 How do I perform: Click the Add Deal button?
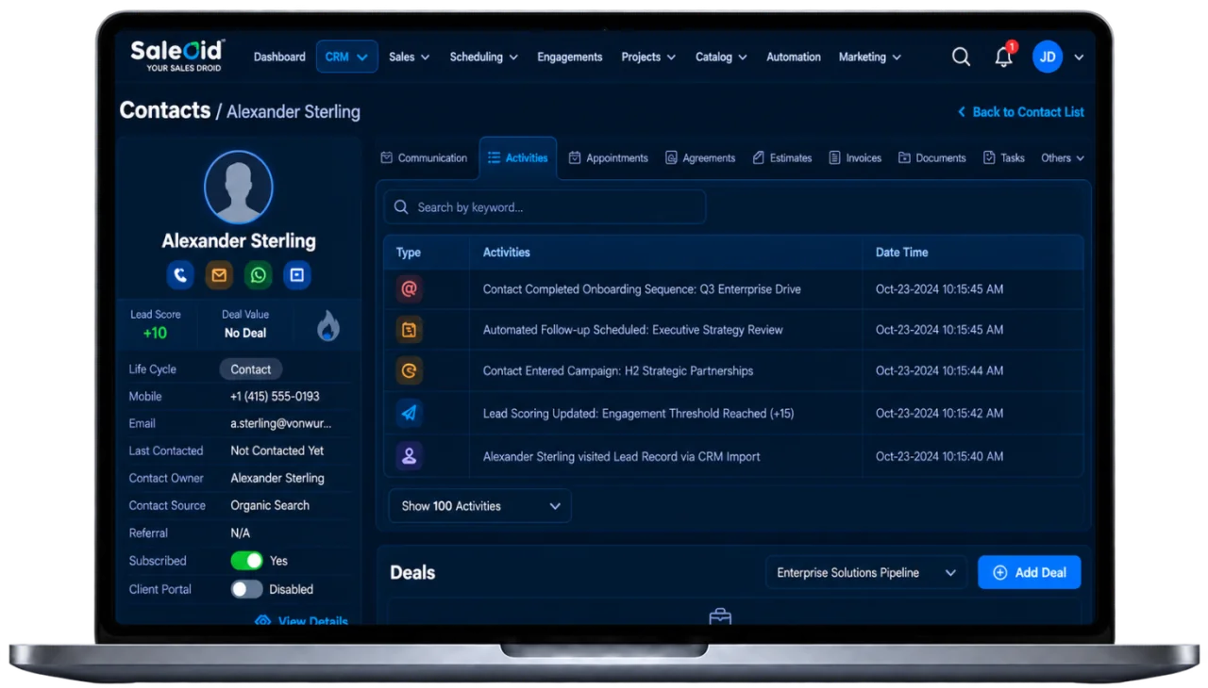point(1030,572)
